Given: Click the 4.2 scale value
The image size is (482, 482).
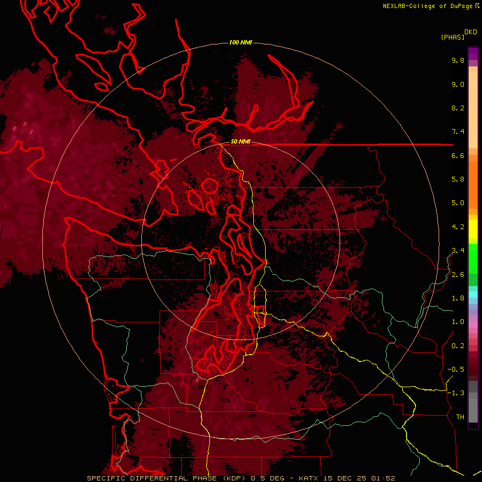Looking at the screenshot, I should pos(458,227).
